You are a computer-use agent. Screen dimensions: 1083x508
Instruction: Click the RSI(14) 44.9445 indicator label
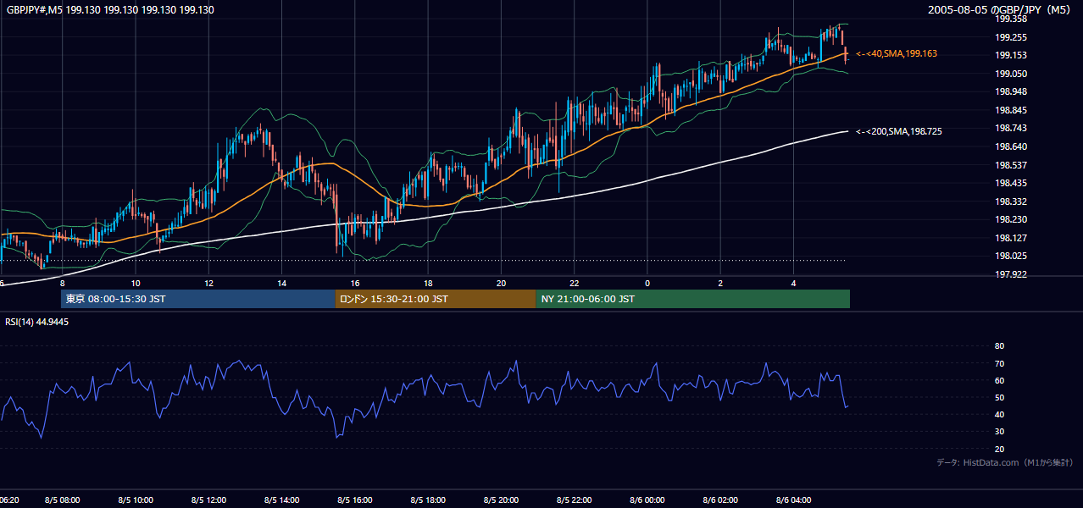tap(37, 322)
